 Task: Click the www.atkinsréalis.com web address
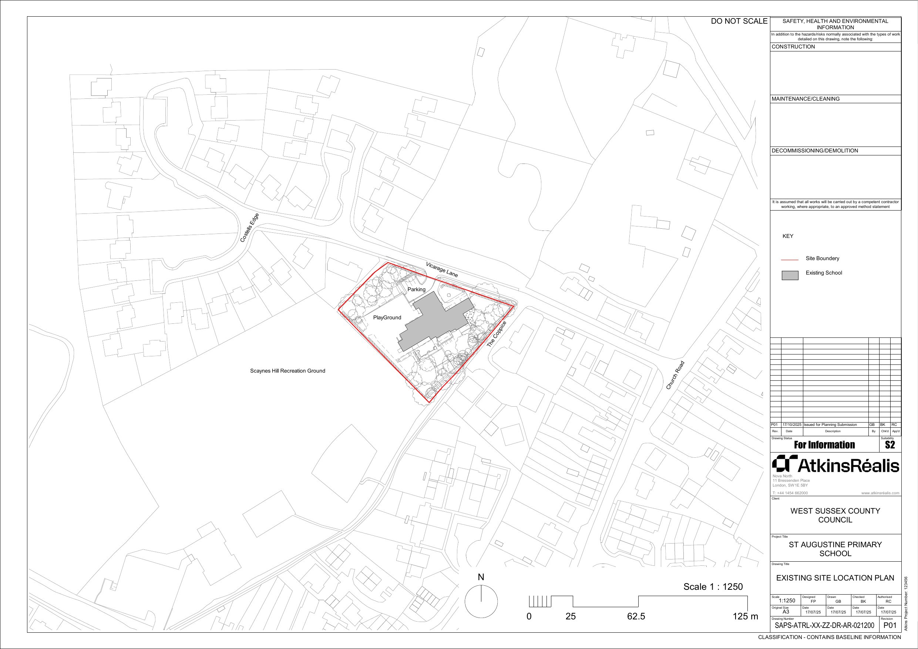tap(880, 493)
